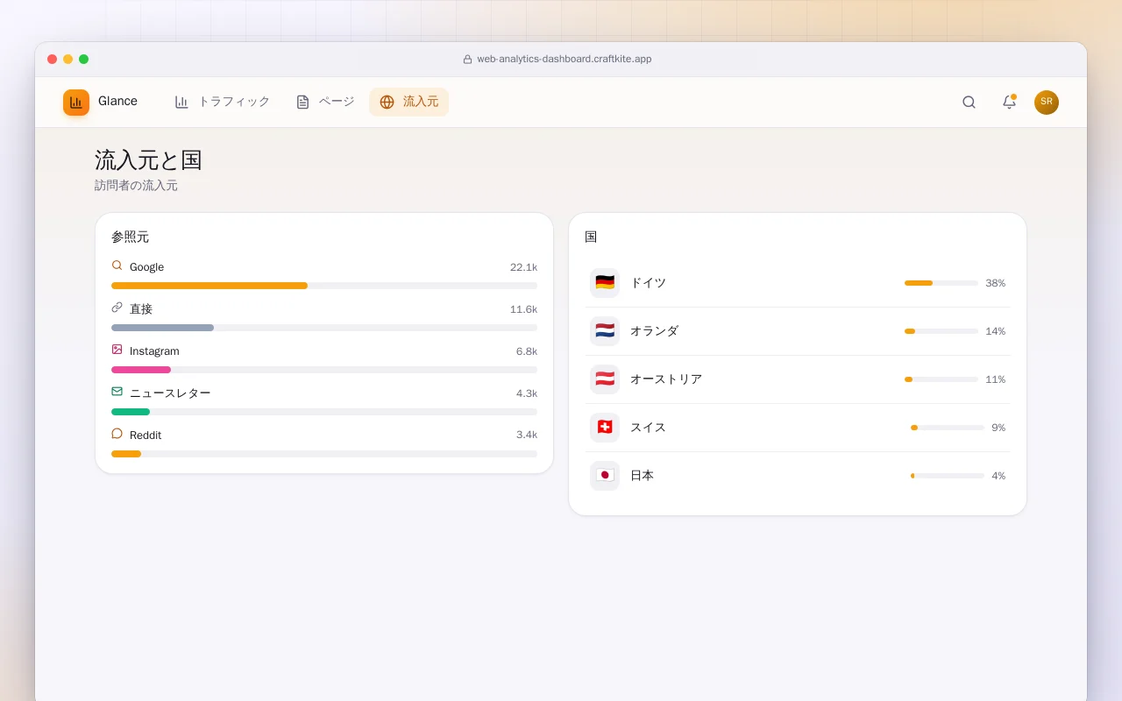Click the Netherlands flag icon

coord(605,331)
